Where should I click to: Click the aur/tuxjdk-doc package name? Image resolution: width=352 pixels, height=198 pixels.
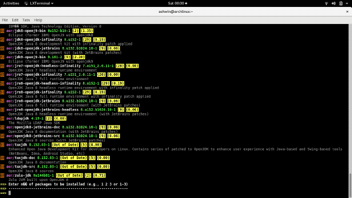tap(21, 158)
